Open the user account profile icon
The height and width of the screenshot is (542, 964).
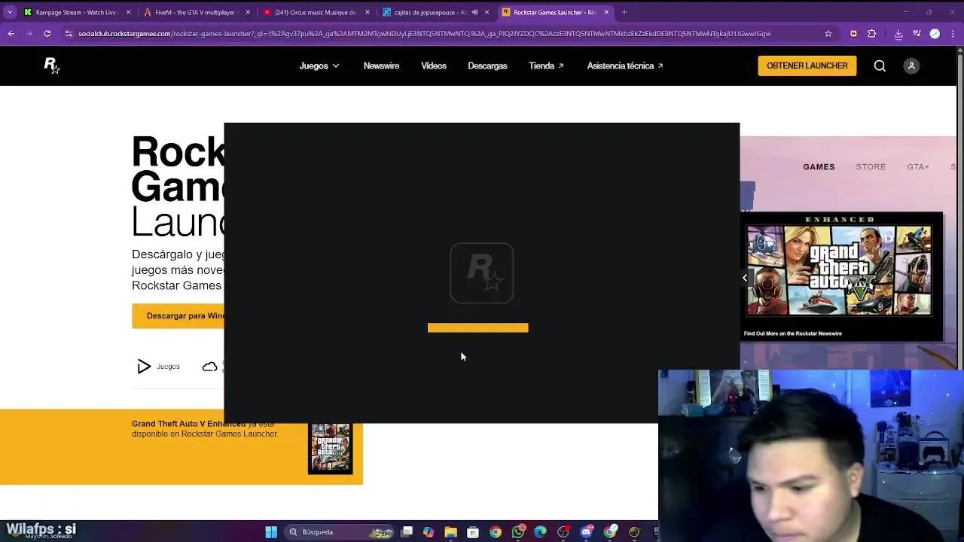click(x=911, y=66)
